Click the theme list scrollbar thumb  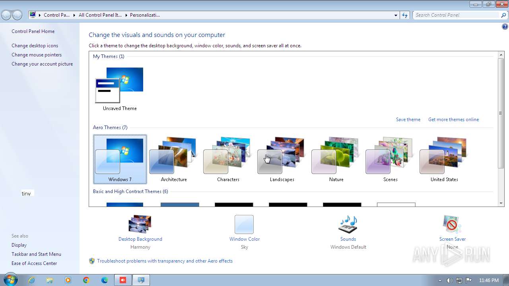(501, 113)
